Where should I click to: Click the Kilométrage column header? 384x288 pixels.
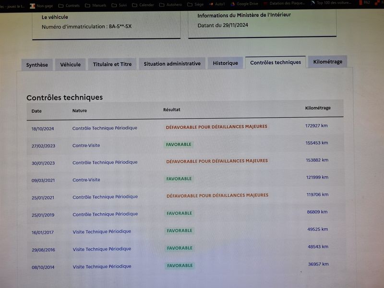(318, 108)
